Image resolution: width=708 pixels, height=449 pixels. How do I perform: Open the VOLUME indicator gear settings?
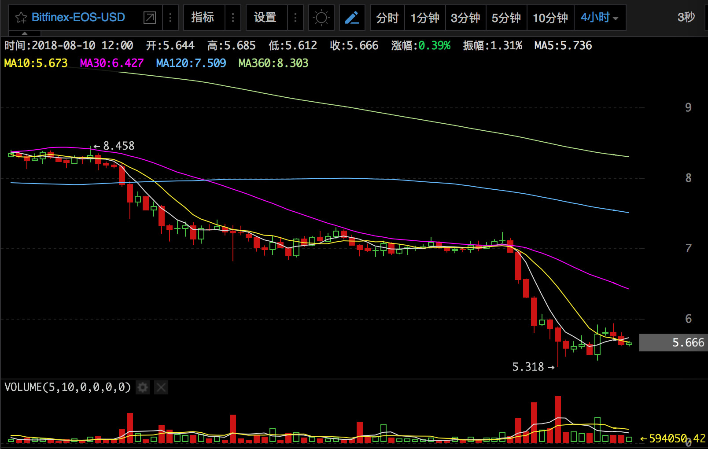point(143,387)
